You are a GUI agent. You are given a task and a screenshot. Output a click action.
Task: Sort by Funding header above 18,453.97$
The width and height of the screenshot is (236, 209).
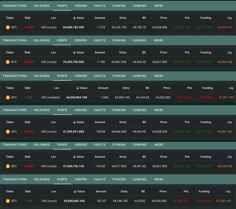pos(205,52)
